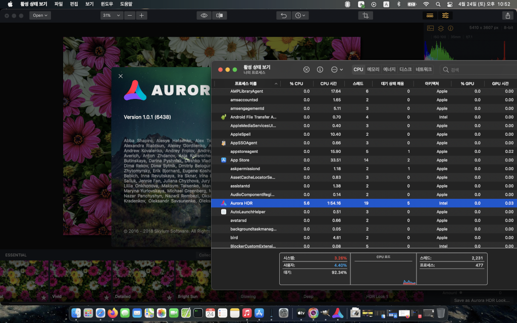Screen dimensions: 517x323
Task: Open the layers panel icon
Action: pos(441,28)
